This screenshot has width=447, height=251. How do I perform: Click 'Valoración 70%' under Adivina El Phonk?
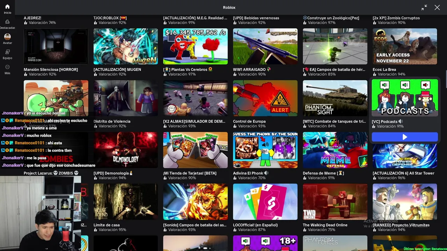coord(249,178)
